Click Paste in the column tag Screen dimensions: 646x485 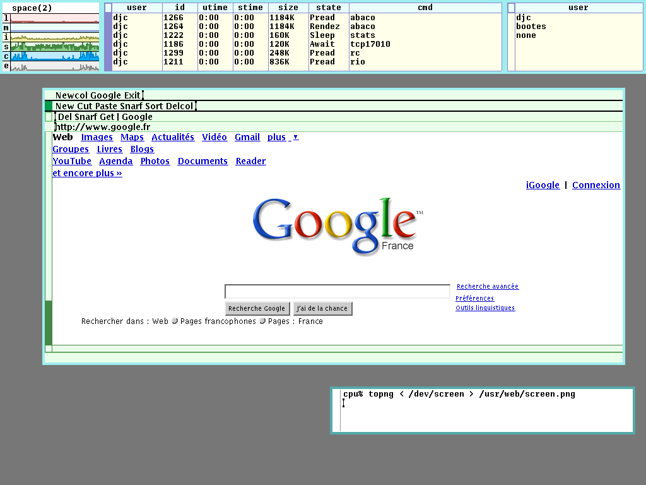pyautogui.click(x=106, y=106)
